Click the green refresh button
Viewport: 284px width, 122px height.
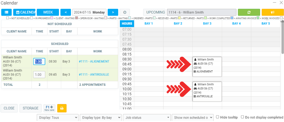(249, 13)
